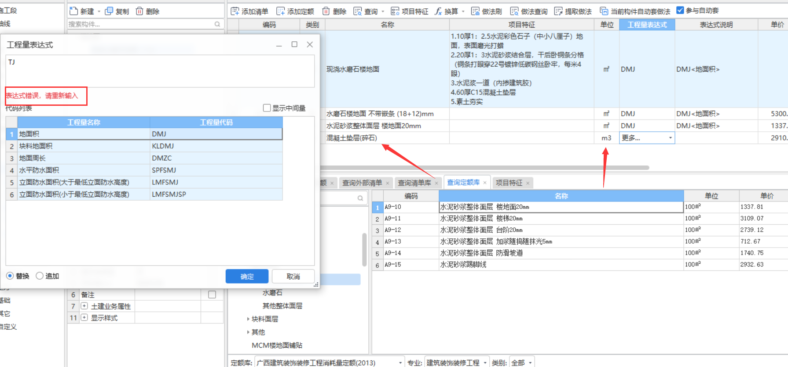Close the 查询清单库 tab

point(436,183)
